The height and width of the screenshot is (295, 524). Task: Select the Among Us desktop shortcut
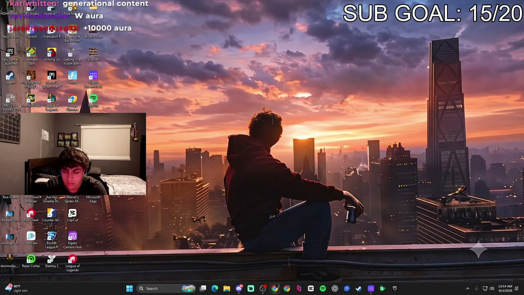[52, 55]
